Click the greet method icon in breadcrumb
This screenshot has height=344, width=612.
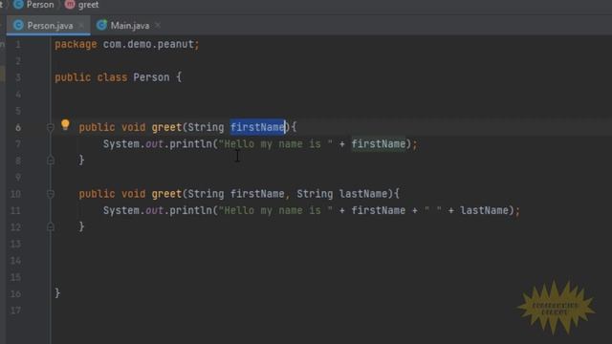click(x=70, y=5)
